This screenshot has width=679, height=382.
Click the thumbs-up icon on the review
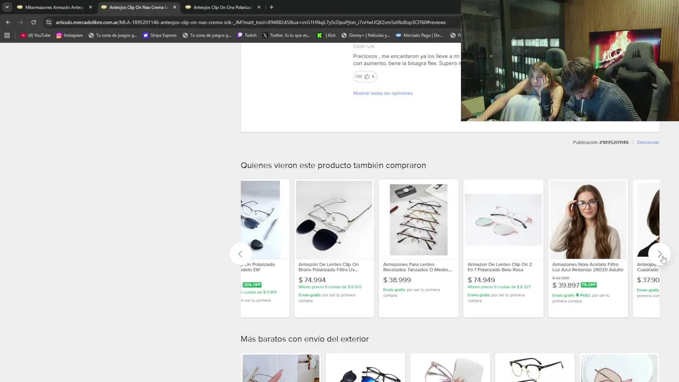(x=367, y=76)
